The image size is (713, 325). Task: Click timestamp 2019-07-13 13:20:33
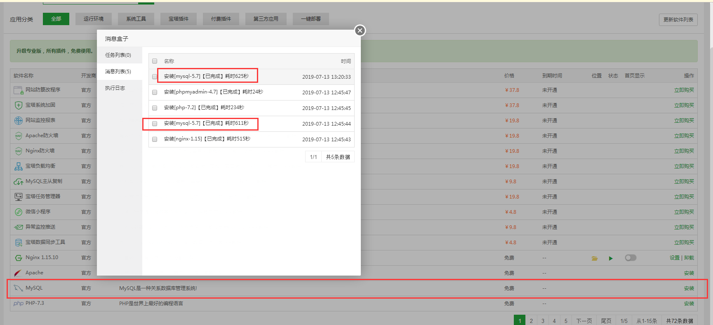pos(327,77)
